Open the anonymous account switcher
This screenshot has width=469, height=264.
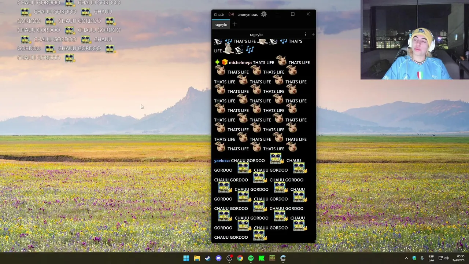(x=247, y=15)
